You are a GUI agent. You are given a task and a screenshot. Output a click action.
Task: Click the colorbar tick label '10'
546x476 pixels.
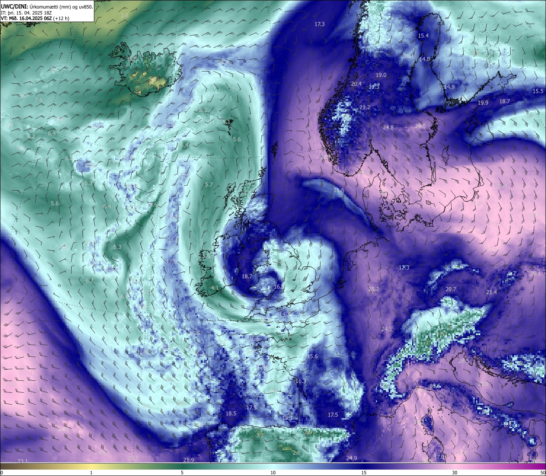tap(273, 473)
